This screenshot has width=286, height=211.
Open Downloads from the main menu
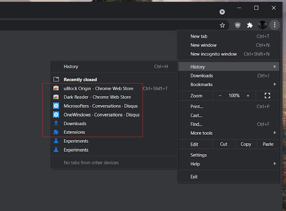point(228,75)
